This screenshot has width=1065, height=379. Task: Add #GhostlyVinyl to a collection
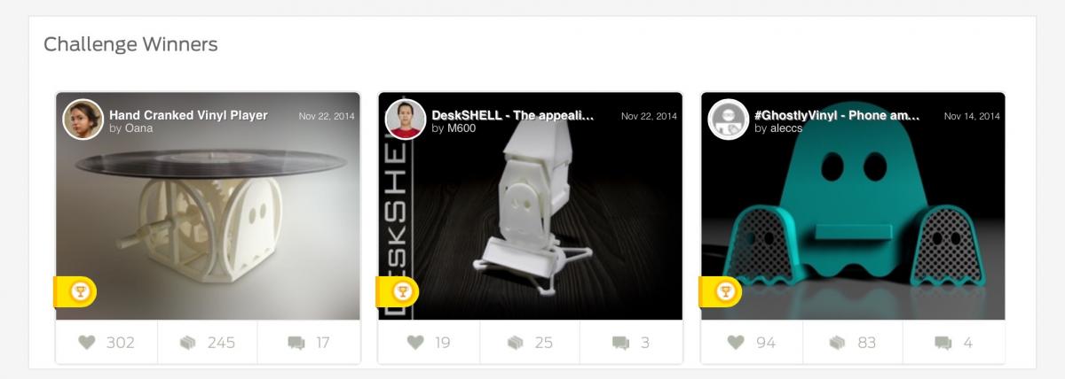(x=838, y=343)
